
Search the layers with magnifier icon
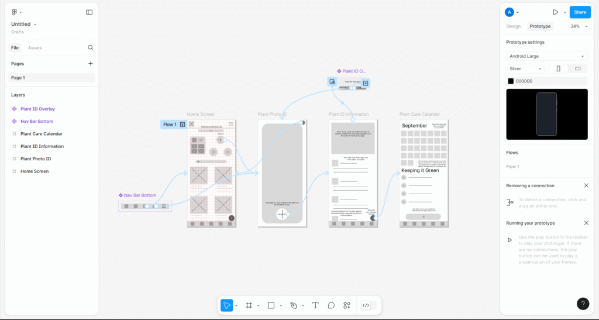(91, 47)
